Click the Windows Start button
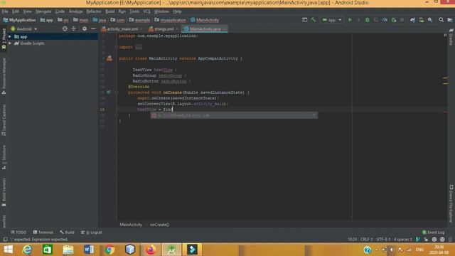 (x=8, y=250)
